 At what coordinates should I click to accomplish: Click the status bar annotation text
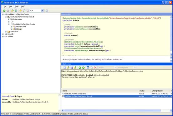44,114
